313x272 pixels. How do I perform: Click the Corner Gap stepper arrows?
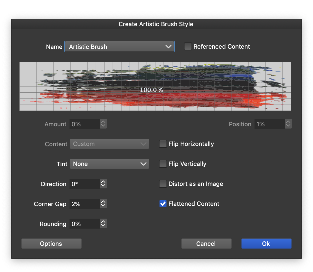coord(103,204)
